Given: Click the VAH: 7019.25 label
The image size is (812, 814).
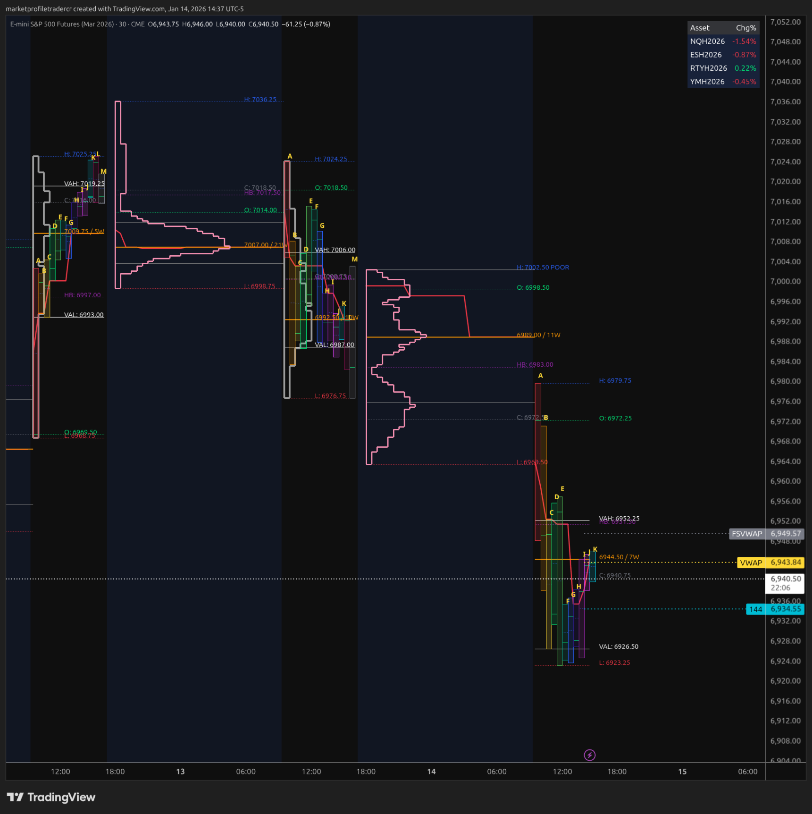Looking at the screenshot, I should coord(84,184).
